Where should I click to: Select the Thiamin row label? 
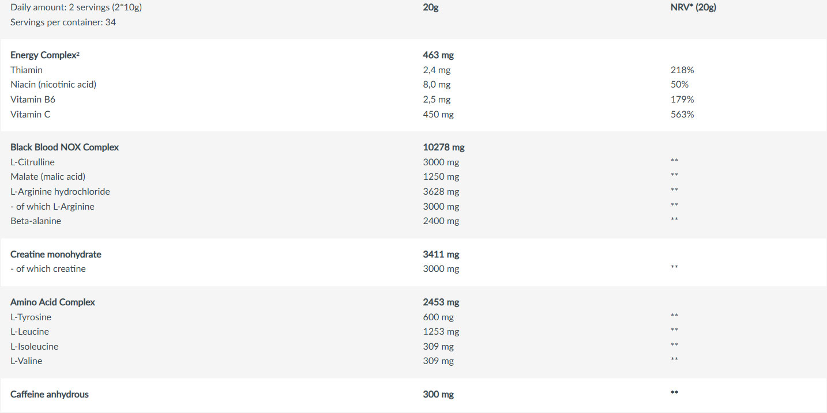[x=27, y=70]
